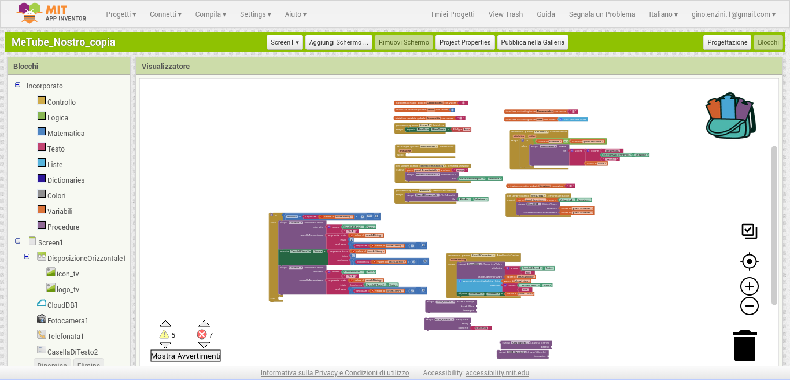Collapse the Screen1 tree node
This screenshot has width=790, height=380.
pyautogui.click(x=18, y=241)
